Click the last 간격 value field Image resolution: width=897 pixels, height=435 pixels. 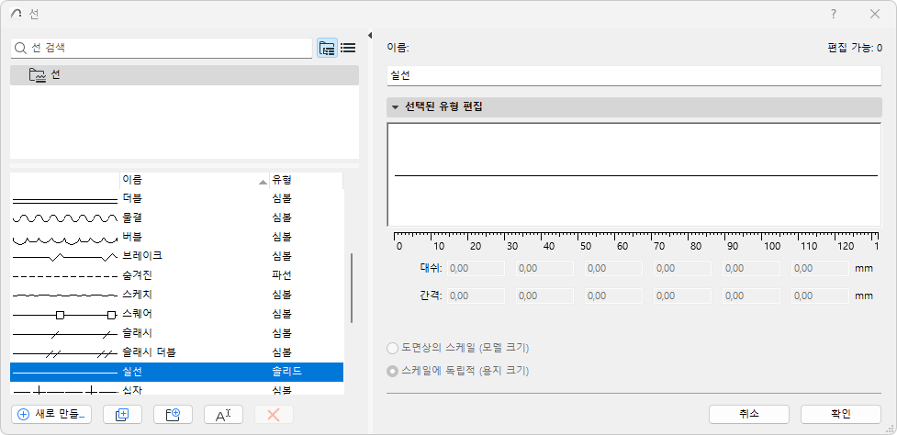[x=821, y=296]
